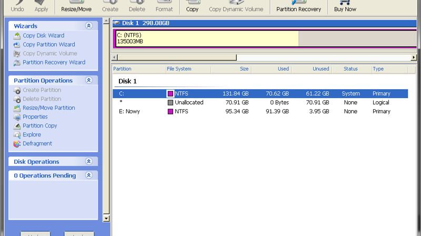Click the Delete Partition icon
This screenshot has height=236, width=421.
[17, 99]
